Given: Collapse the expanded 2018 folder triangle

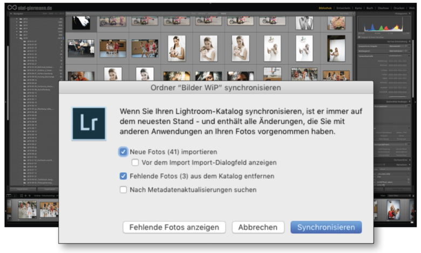Looking at the screenshot, I should pyautogui.click(x=17, y=38).
